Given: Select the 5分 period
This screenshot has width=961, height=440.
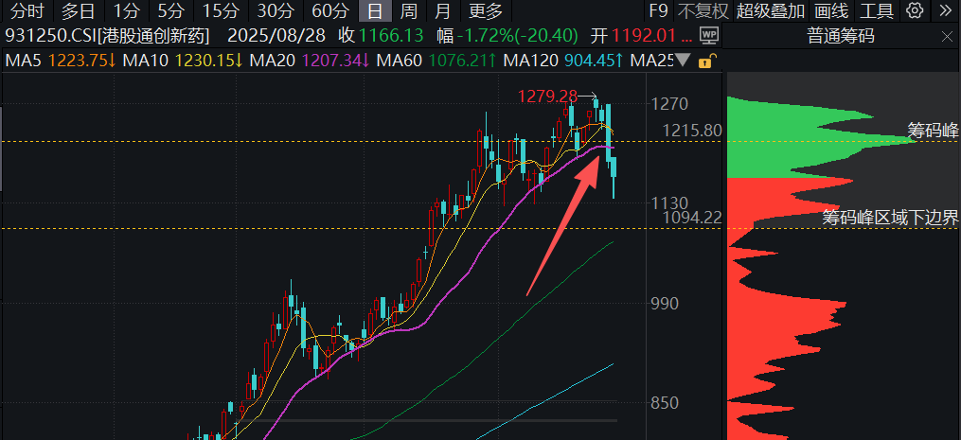Looking at the screenshot, I should [x=170, y=10].
